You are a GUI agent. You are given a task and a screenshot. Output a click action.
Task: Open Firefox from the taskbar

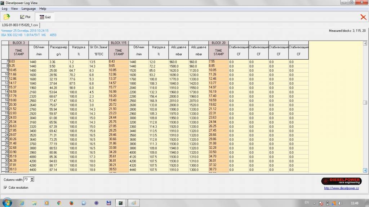[71, 203]
